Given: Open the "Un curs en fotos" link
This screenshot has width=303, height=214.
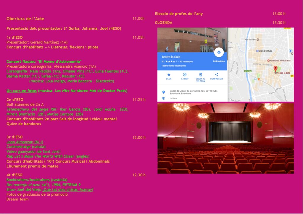Looking at the screenshot, I should [21, 90].
